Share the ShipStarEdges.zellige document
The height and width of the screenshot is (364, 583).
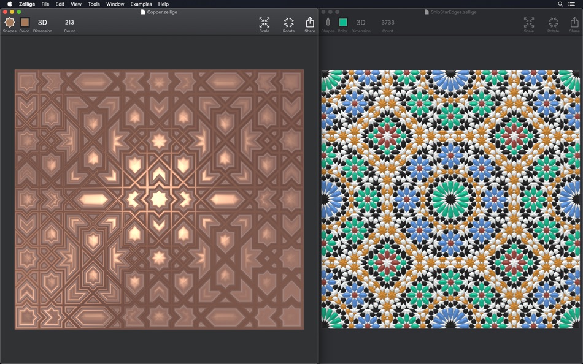coord(574,23)
